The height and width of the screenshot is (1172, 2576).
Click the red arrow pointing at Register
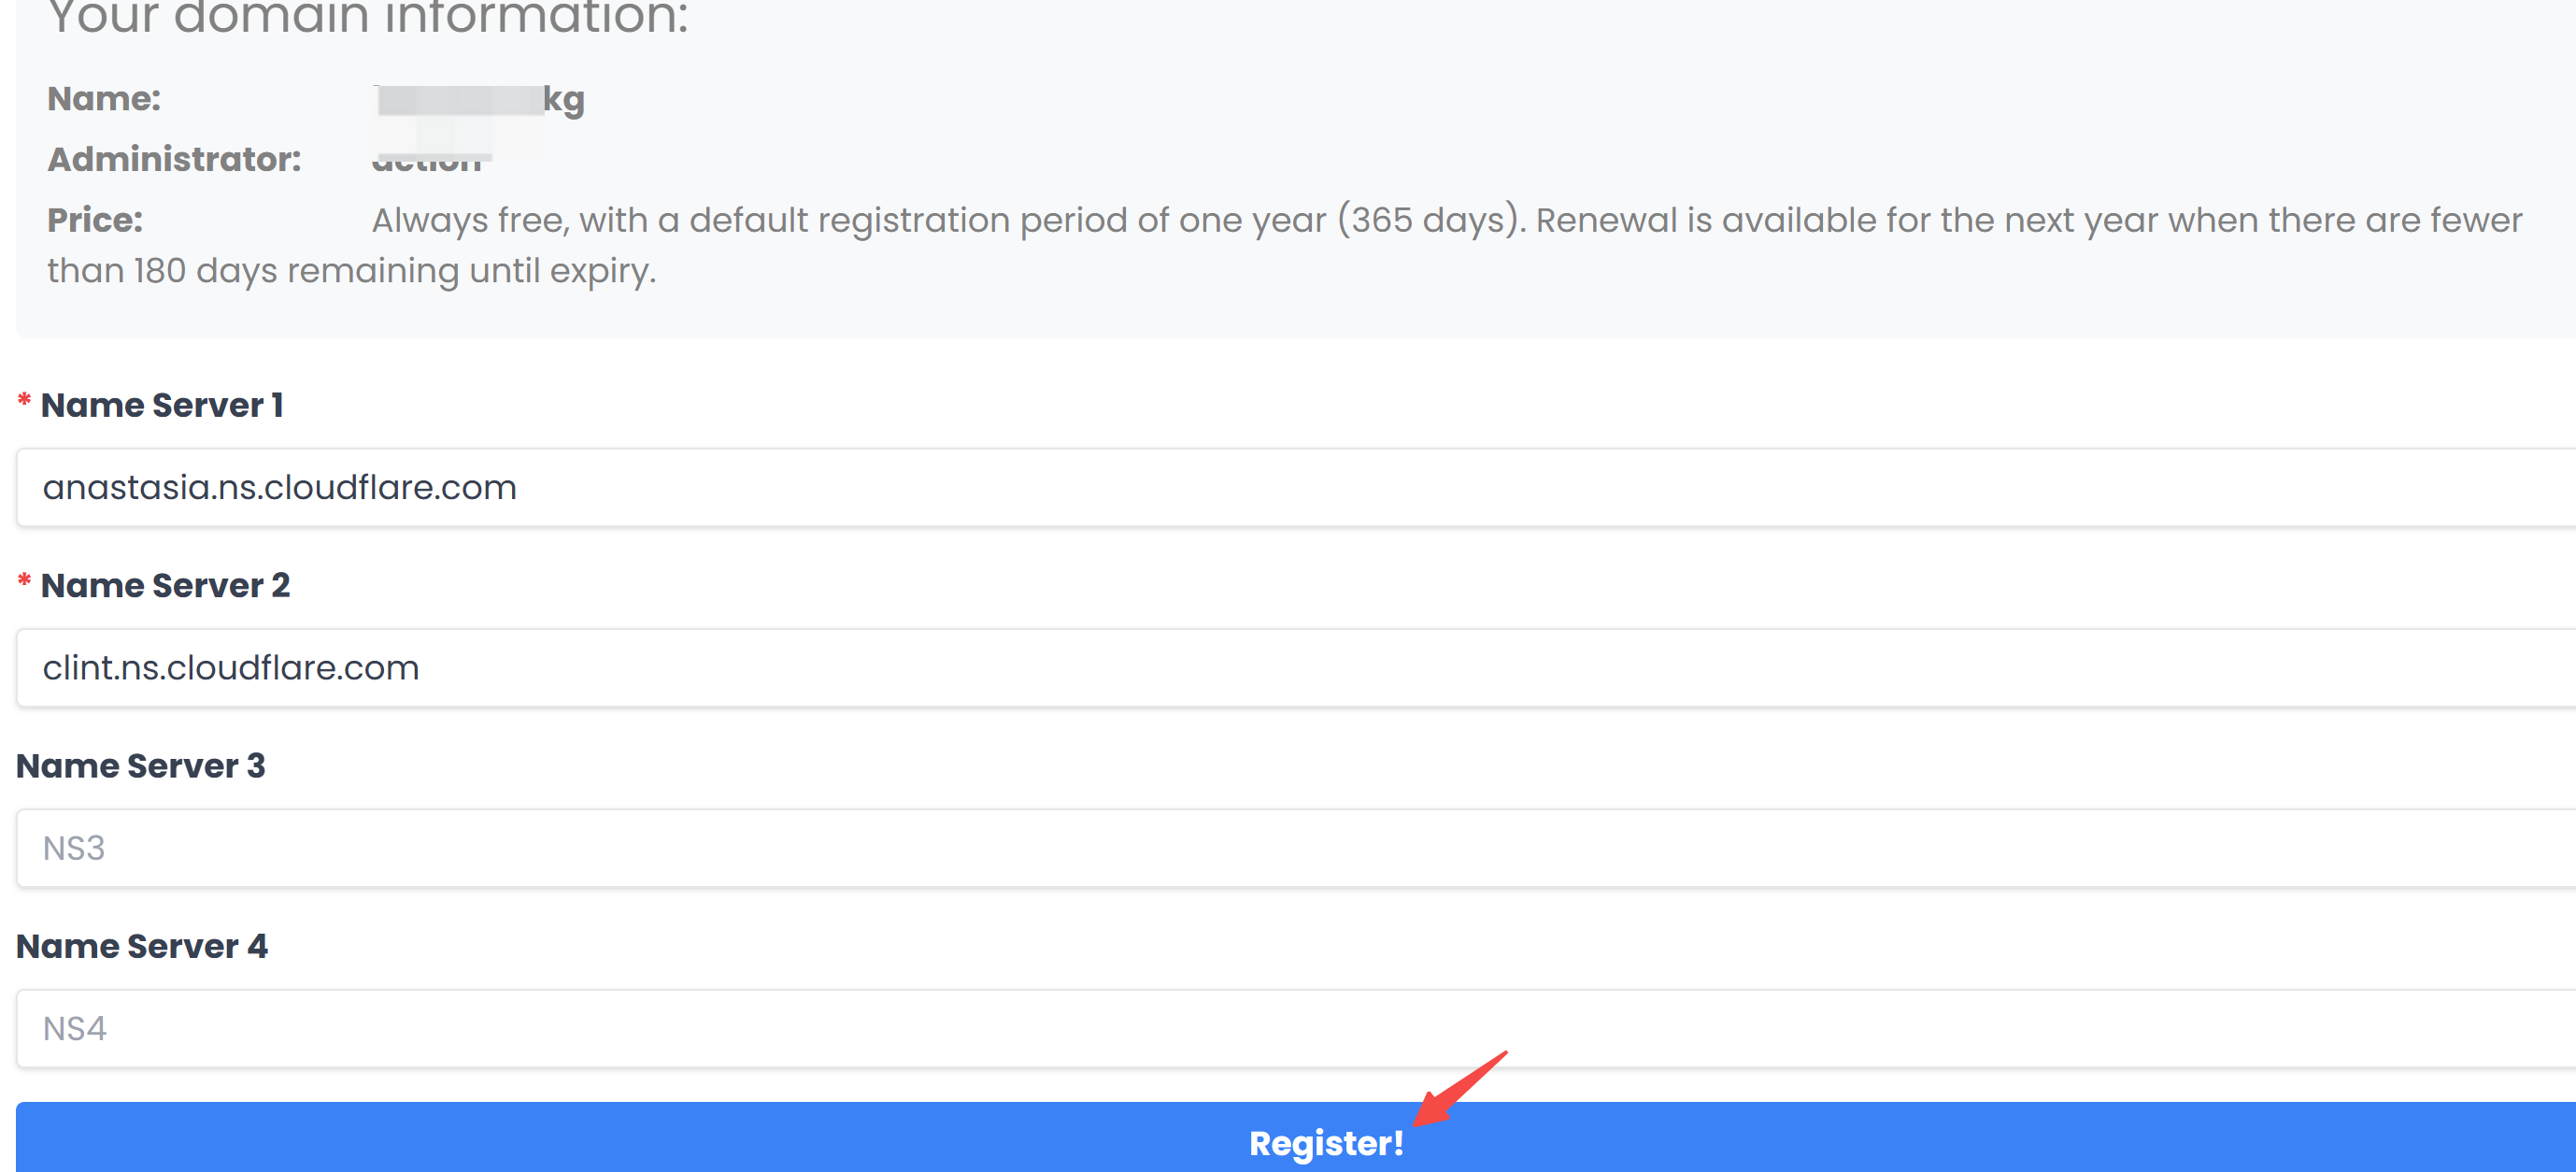coord(1460,1088)
